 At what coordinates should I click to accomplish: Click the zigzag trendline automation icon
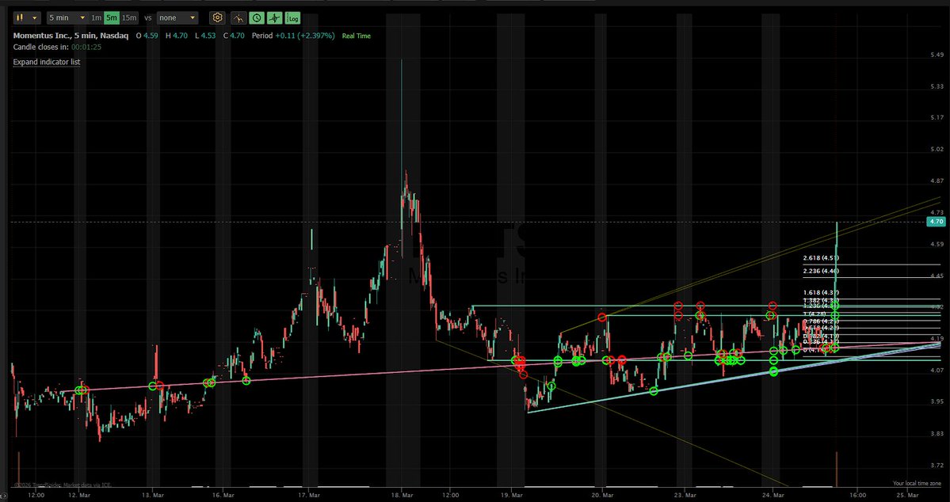238,18
